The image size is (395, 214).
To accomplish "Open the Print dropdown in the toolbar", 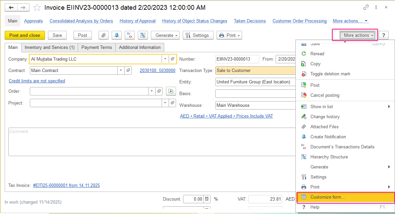I will click(x=229, y=35).
